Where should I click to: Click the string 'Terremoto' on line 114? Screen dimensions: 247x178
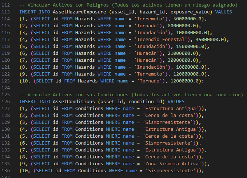tap(150, 19)
